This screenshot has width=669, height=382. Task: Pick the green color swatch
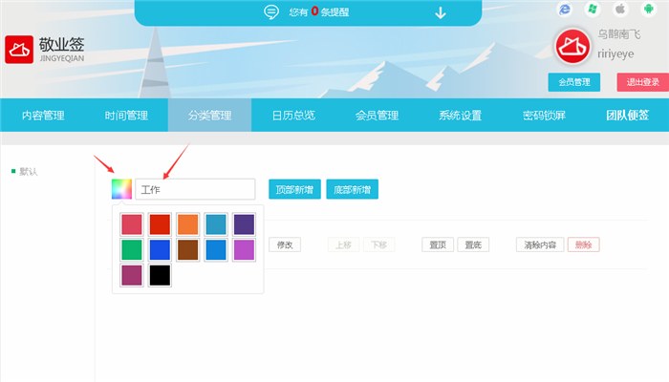pos(132,249)
